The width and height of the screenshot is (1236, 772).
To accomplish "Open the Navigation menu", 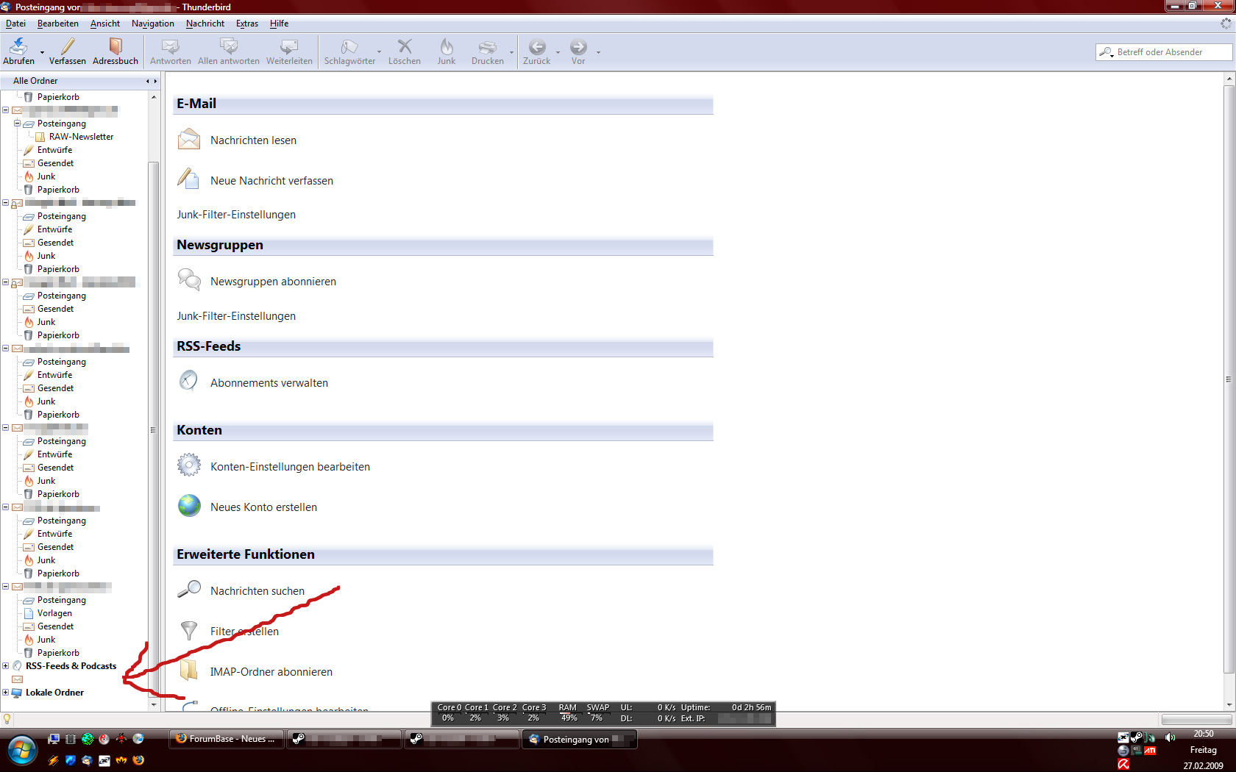I will 153,24.
